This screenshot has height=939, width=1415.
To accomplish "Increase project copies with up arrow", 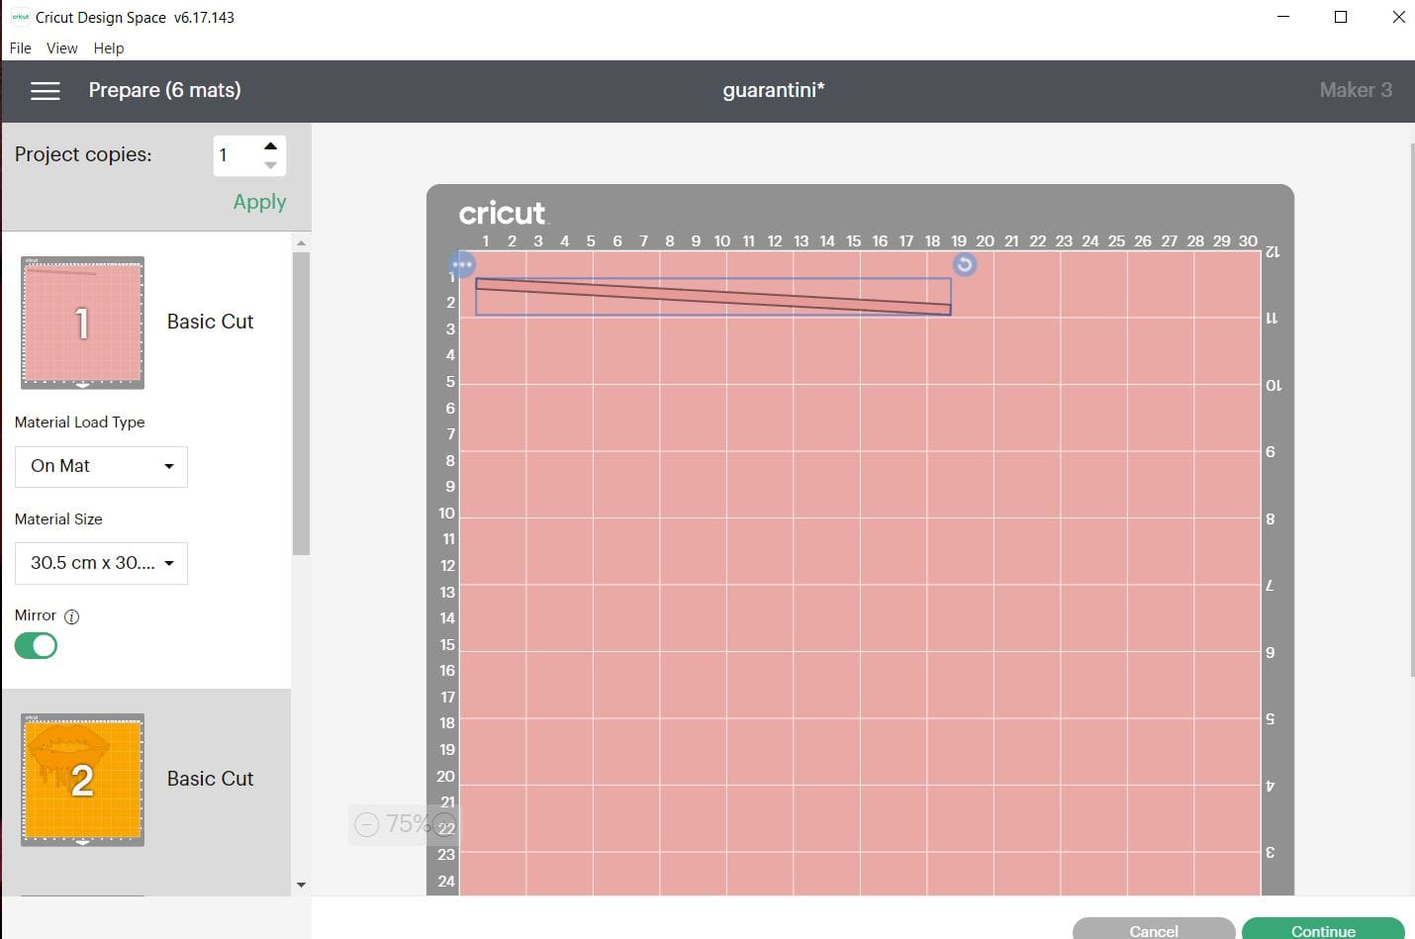I will (270, 145).
